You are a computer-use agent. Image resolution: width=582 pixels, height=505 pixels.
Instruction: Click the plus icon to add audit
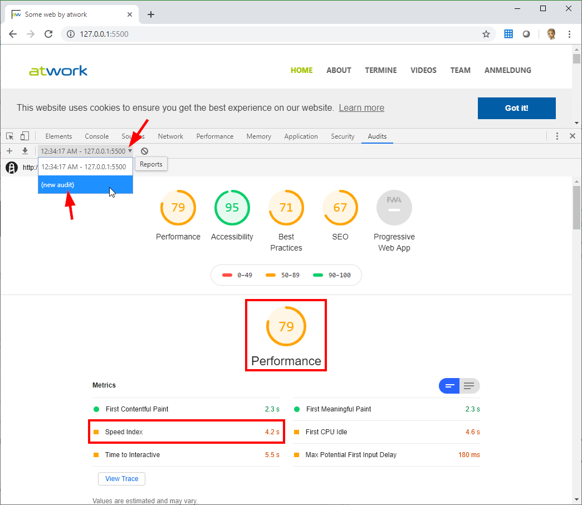pos(9,151)
